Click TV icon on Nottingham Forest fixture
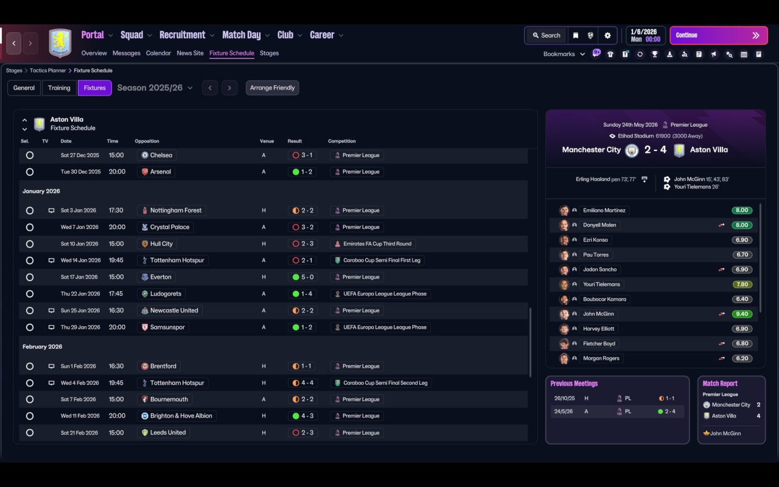The image size is (779, 487). click(x=52, y=211)
